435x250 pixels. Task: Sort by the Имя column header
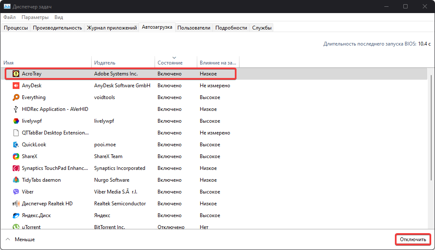click(46, 62)
